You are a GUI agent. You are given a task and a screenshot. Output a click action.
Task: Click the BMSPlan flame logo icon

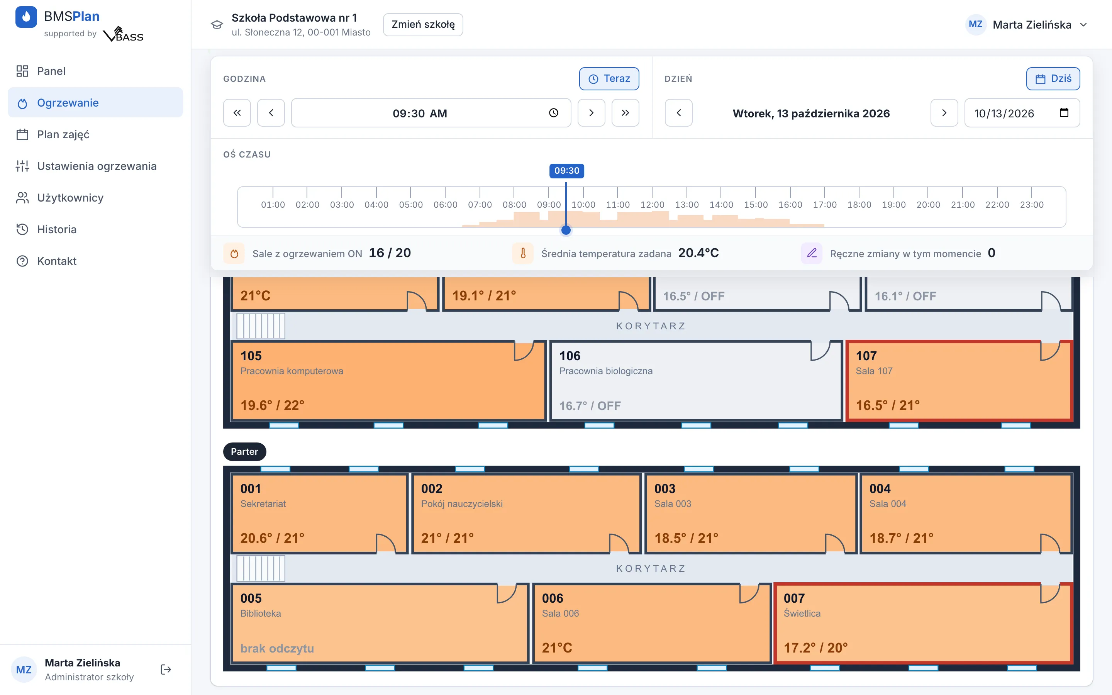26,17
